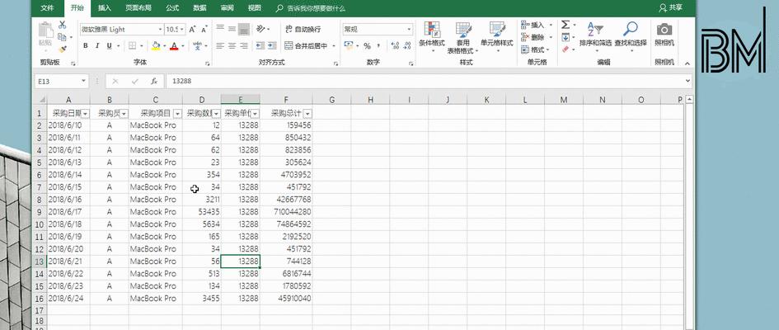This screenshot has height=330, width=779.
Task: Apply yellow fill color to the cell
Action: tap(156, 45)
